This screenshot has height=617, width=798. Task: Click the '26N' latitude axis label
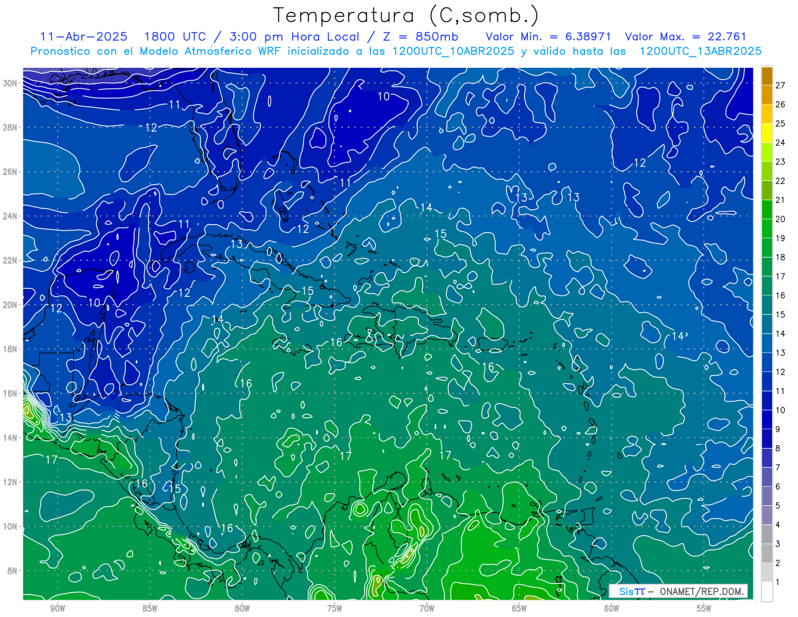(x=11, y=172)
